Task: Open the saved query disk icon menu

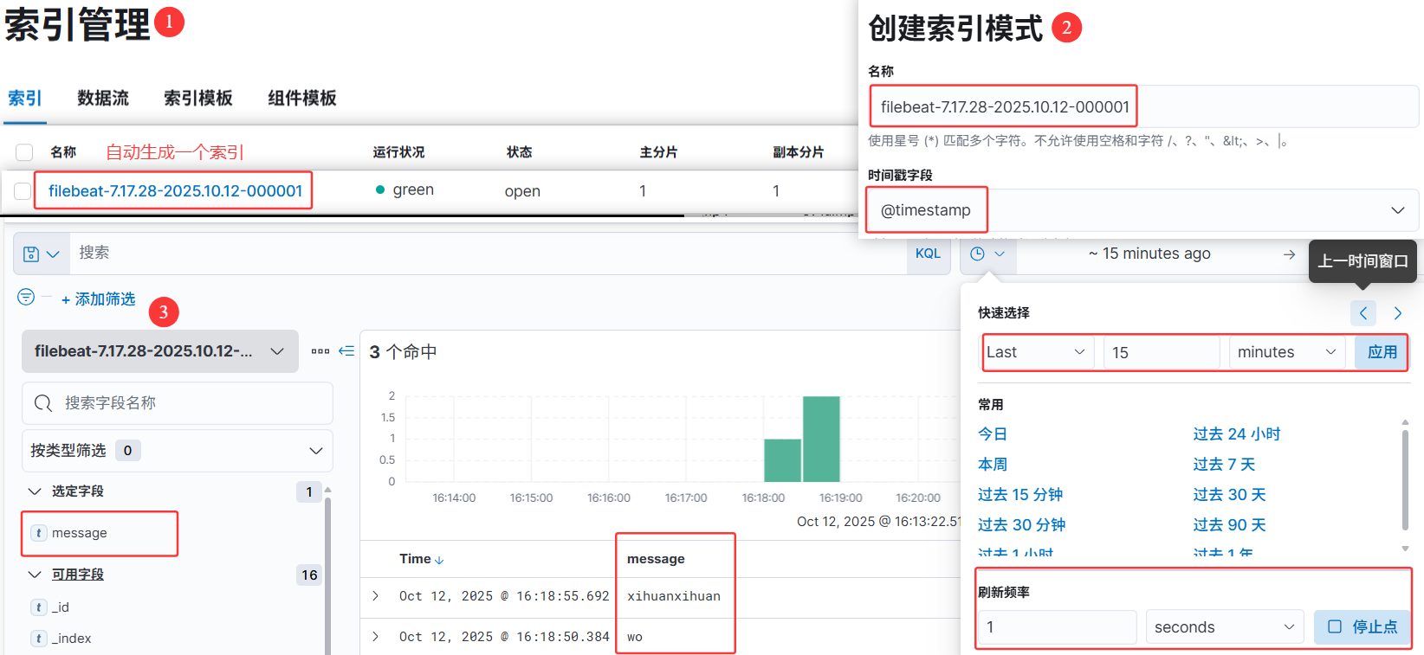Action: click(41, 254)
